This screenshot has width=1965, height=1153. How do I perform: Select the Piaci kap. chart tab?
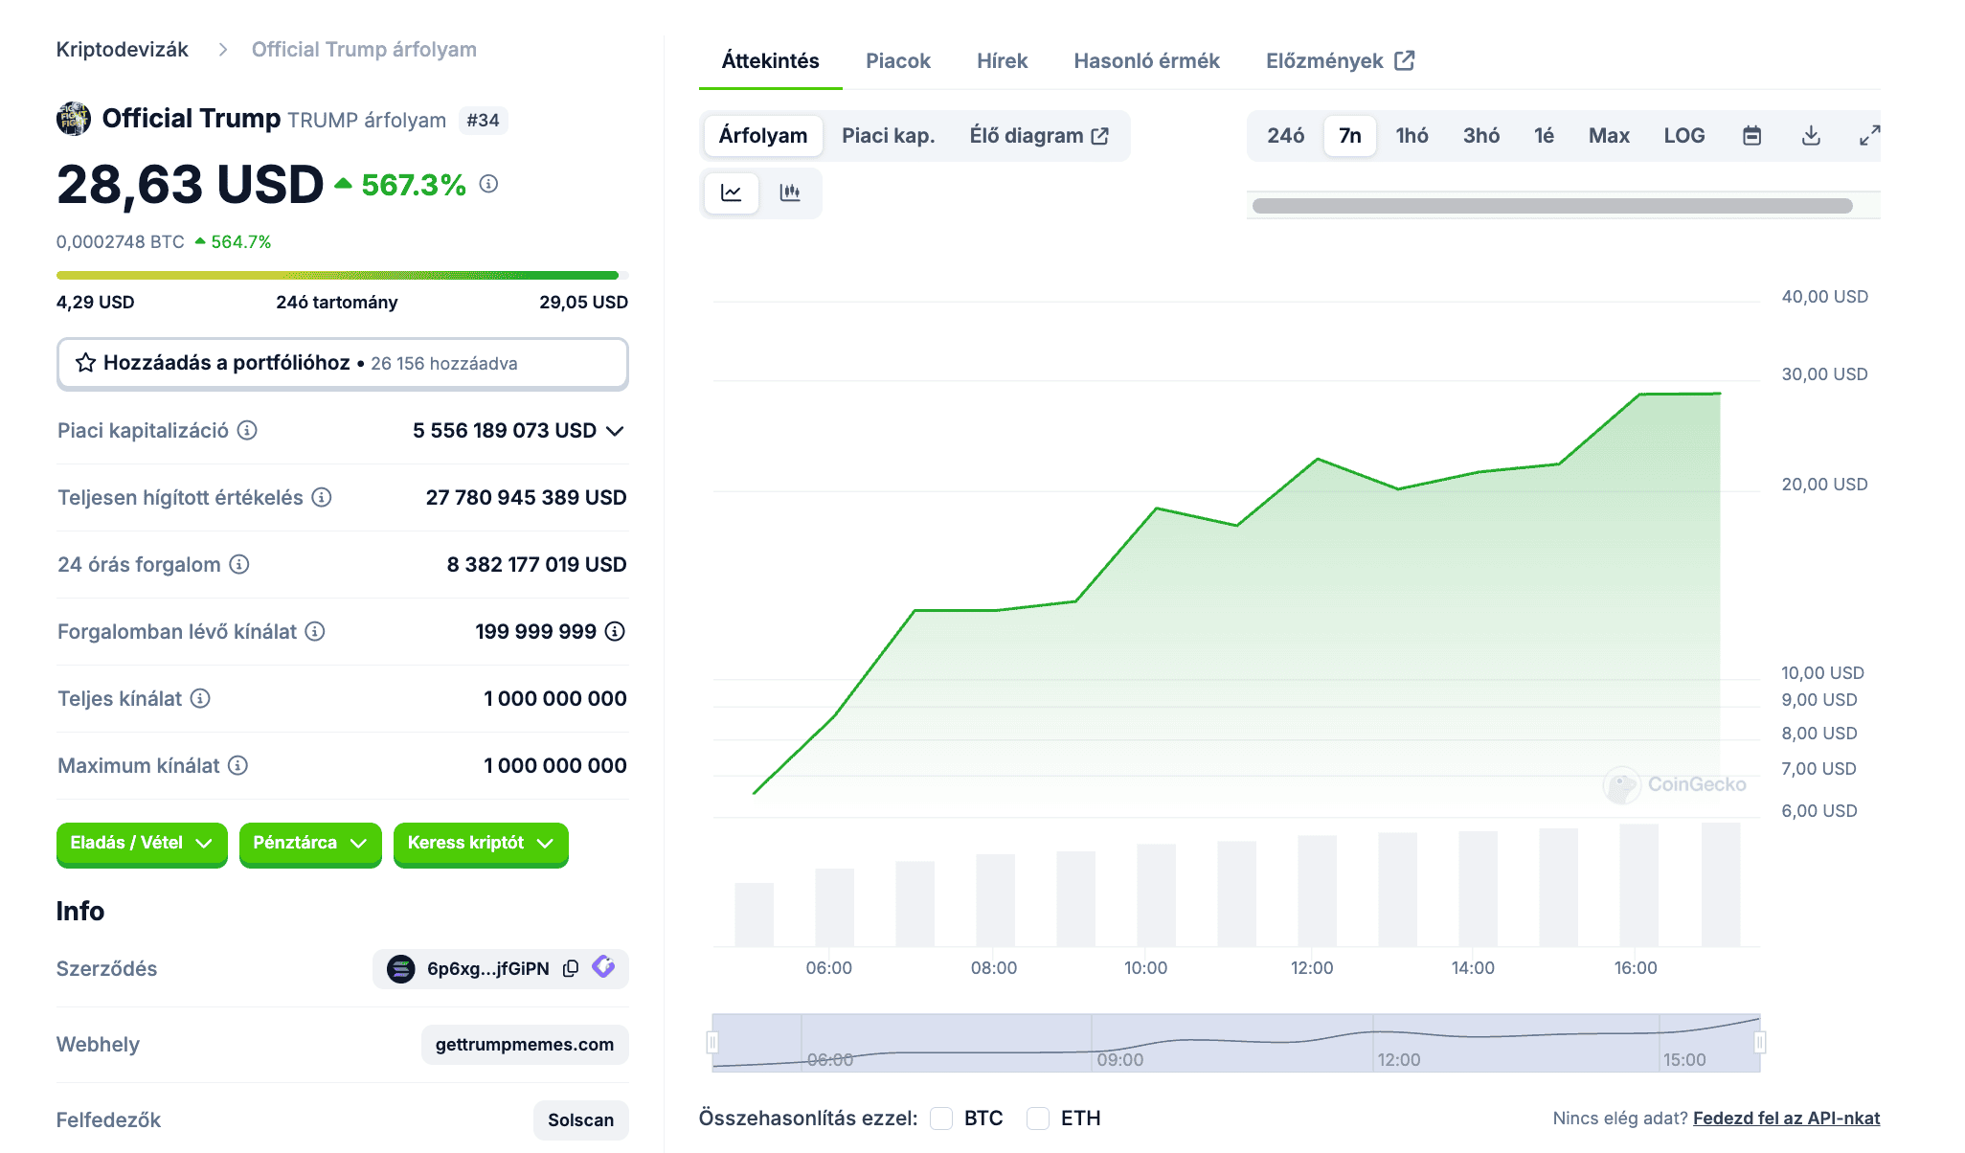tap(889, 136)
